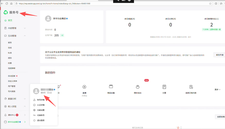Screen dimensions: 225x129
Task: Click the 总用户数 205 value
Action: point(57,35)
